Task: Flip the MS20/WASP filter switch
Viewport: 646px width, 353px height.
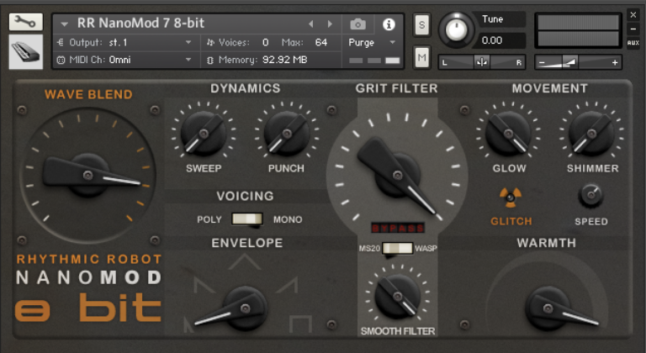Action: [x=397, y=249]
